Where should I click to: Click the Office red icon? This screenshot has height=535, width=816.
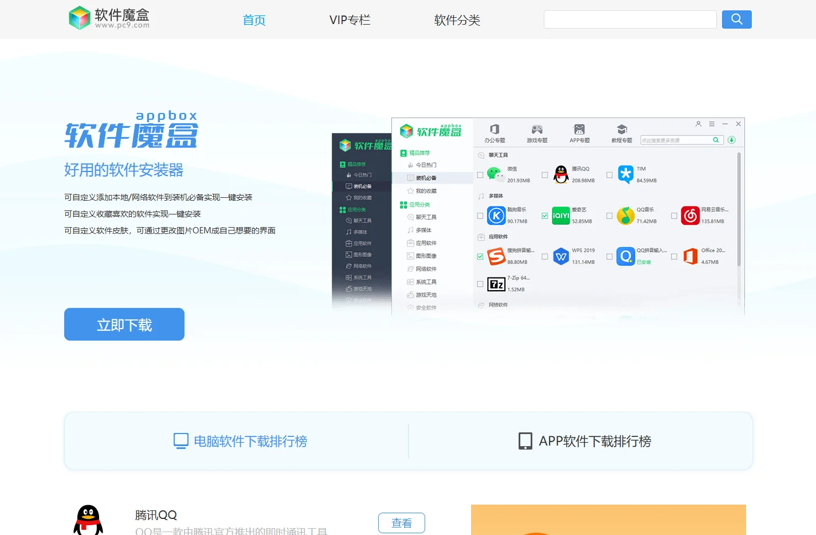click(691, 256)
